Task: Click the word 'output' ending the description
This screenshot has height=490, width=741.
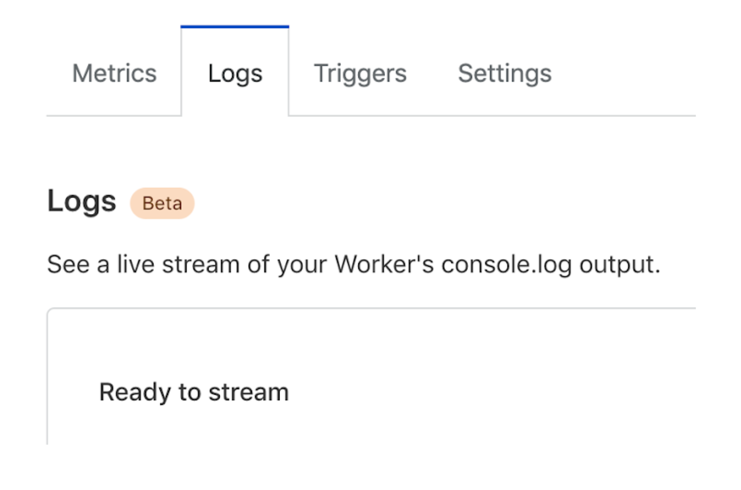Action: point(617,264)
